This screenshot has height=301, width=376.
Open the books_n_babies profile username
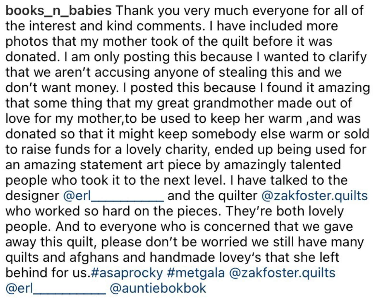point(58,11)
